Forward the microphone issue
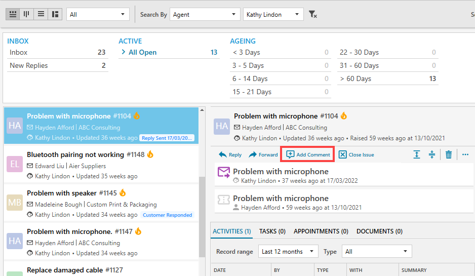 [263, 155]
